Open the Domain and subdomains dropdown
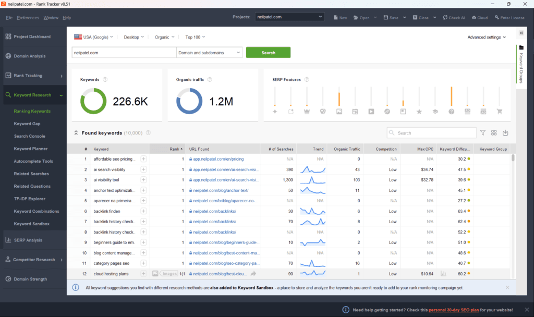This screenshot has height=317, width=534. [209, 53]
